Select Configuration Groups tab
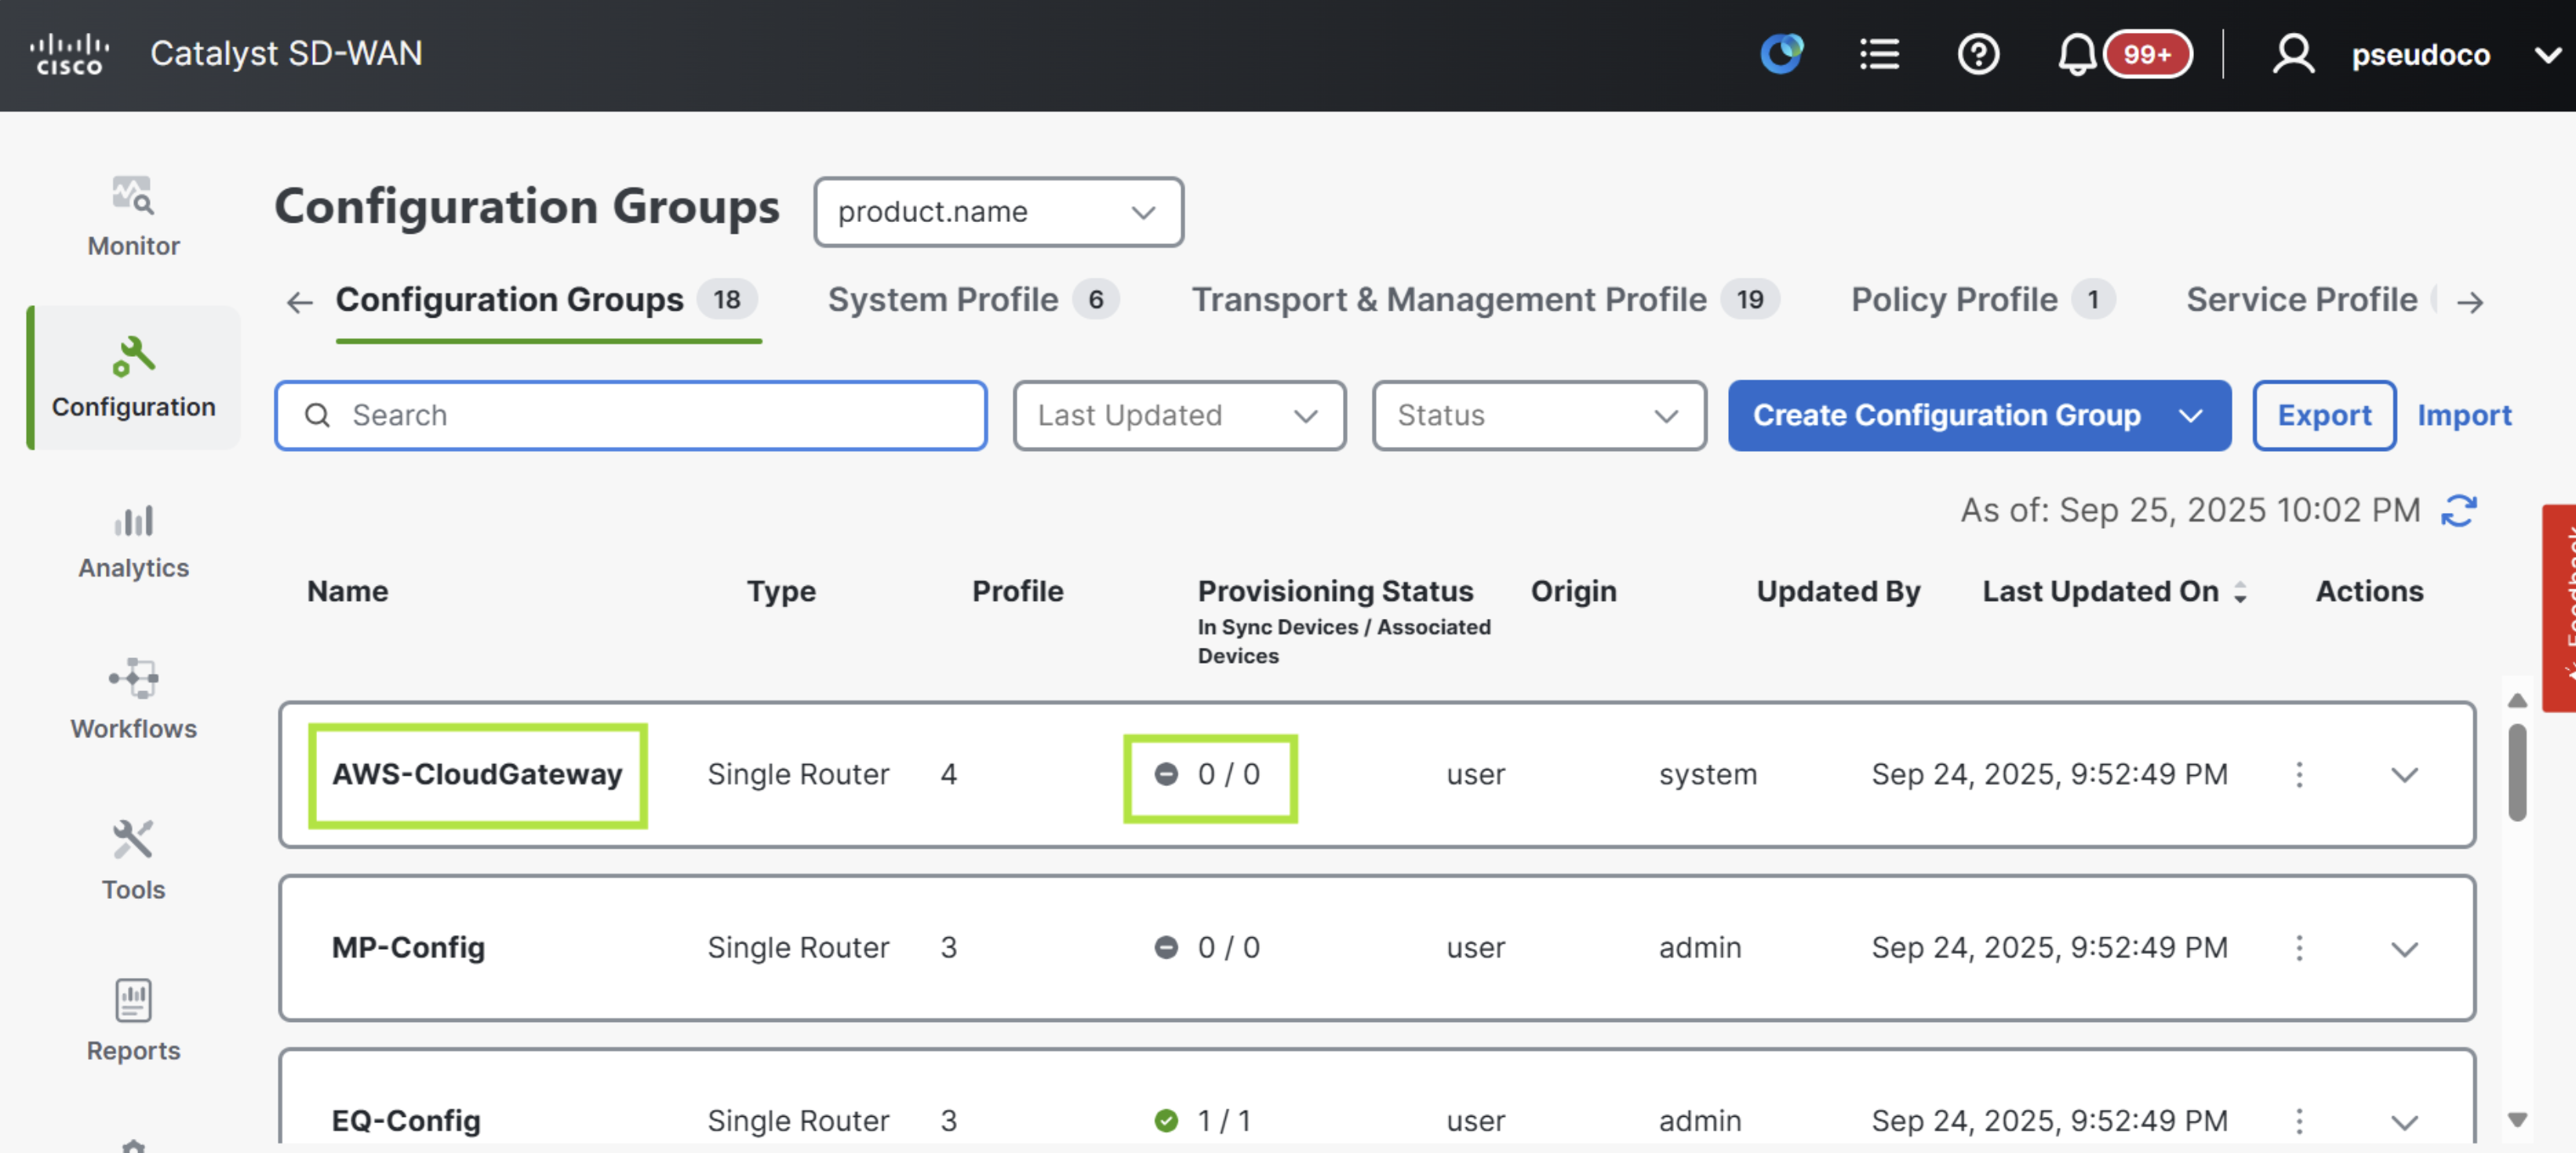This screenshot has width=2576, height=1153. 547,300
